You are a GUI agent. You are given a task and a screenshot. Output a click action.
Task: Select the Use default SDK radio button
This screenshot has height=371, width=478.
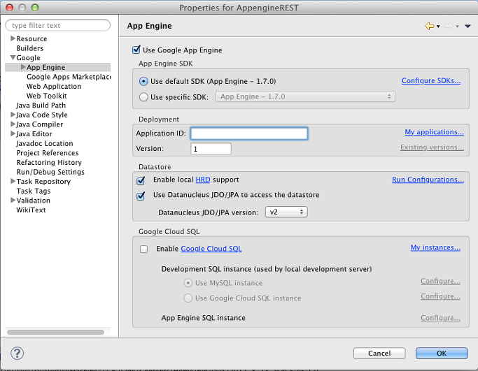point(143,81)
